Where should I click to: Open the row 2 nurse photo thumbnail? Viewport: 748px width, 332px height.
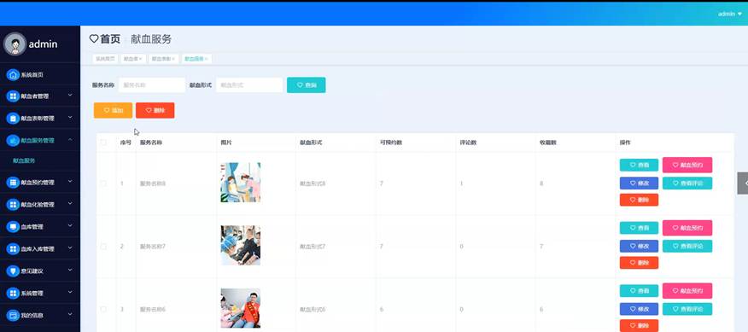[241, 246]
